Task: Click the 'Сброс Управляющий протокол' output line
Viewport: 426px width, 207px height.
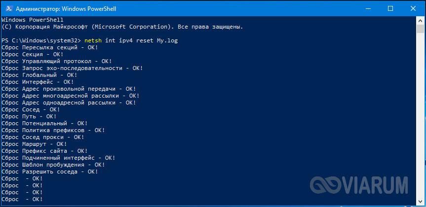Action: click(56, 61)
